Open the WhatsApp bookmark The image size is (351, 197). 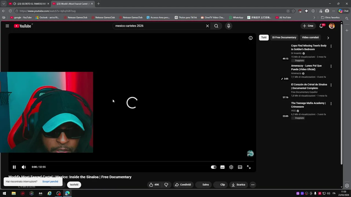(236, 18)
